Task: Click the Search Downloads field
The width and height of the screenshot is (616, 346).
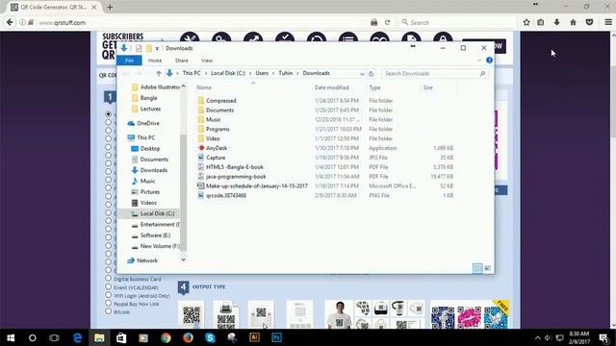Action: tap(434, 73)
